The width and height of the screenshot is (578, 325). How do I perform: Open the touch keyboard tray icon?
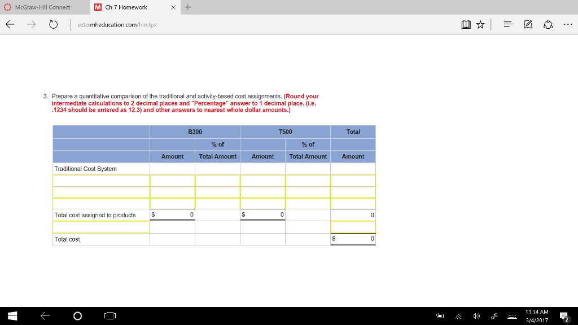pos(512,316)
